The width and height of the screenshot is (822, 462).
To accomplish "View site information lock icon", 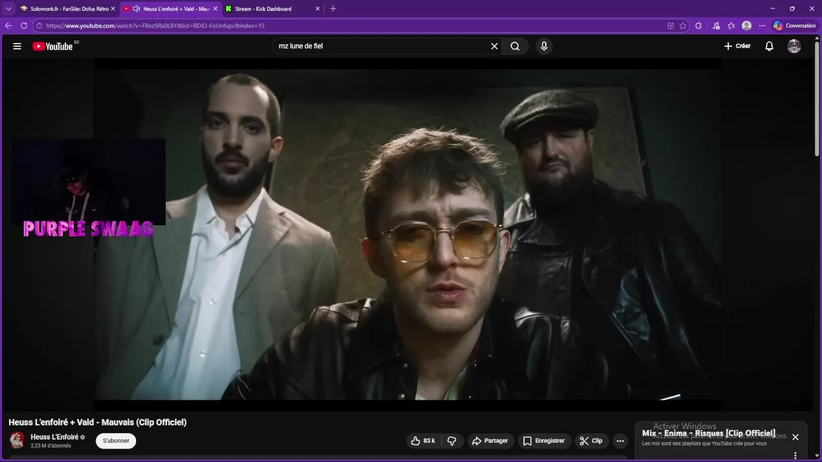I will click(39, 26).
